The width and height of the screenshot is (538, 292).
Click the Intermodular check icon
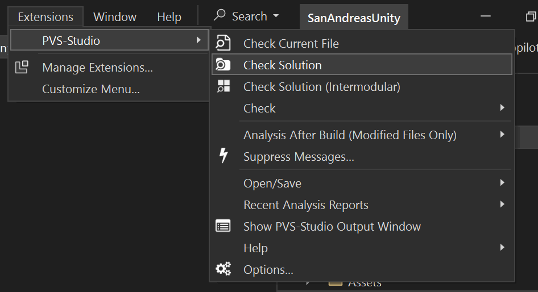coord(224,86)
